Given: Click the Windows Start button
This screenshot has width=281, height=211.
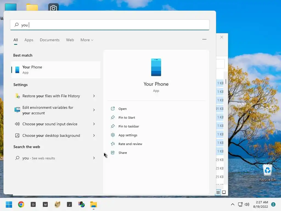Looking at the screenshot, I should point(9,204).
